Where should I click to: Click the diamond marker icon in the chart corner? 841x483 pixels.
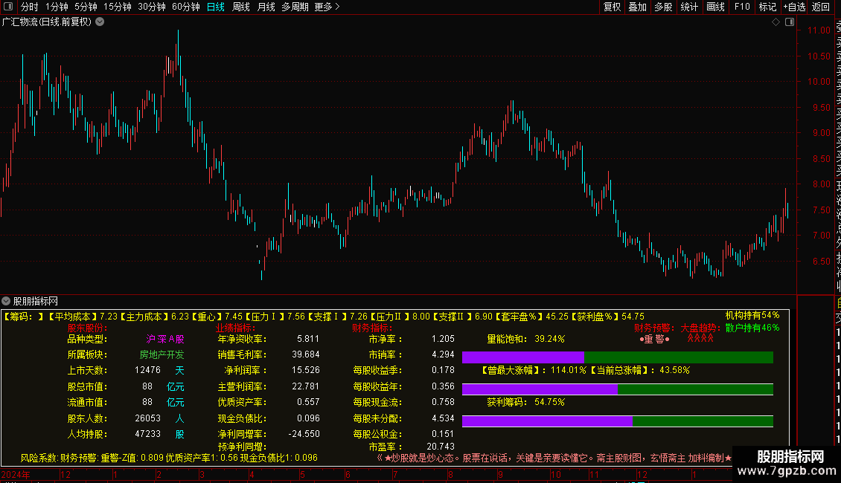(776, 22)
